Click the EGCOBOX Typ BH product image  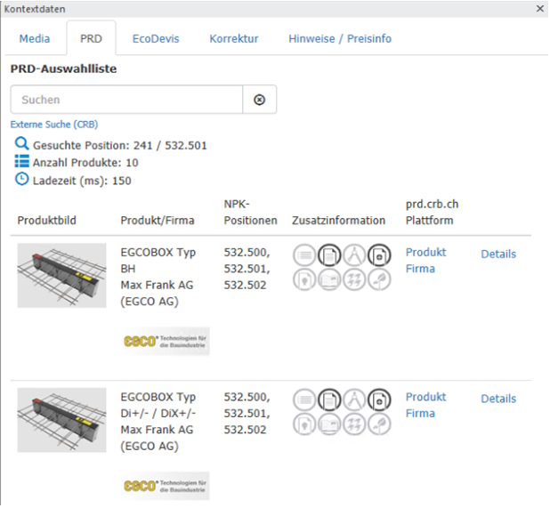(61, 275)
